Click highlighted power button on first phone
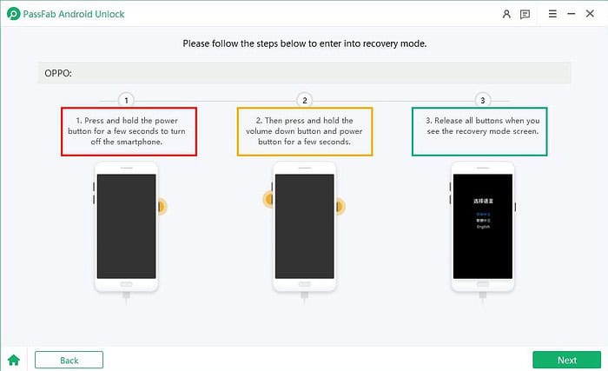This screenshot has width=608, height=371. (162, 206)
